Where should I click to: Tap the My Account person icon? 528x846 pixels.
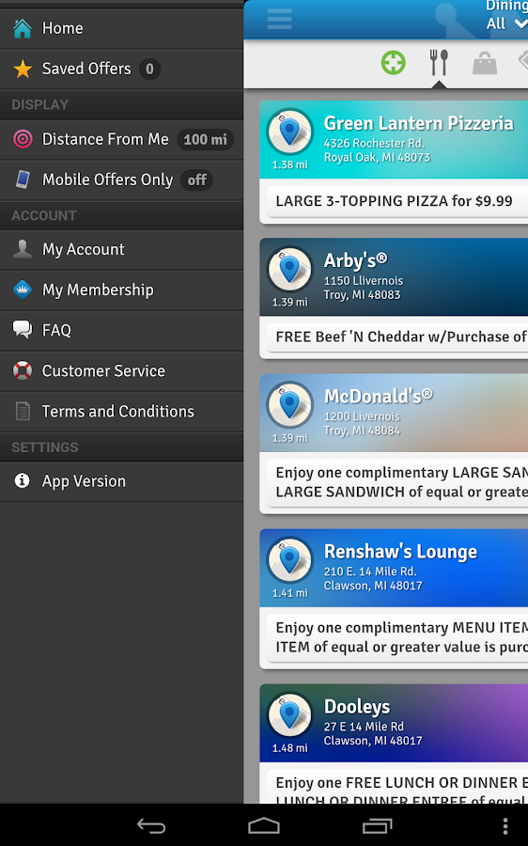point(23,249)
